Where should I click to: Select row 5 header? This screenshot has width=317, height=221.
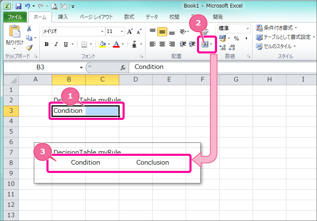click(x=11, y=132)
